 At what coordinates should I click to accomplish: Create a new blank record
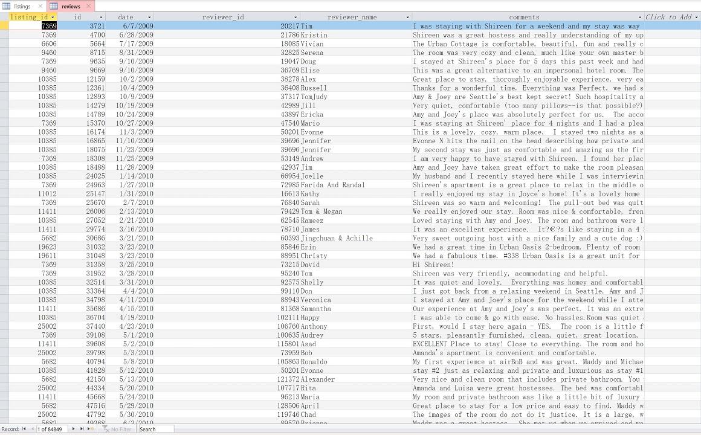(89, 429)
